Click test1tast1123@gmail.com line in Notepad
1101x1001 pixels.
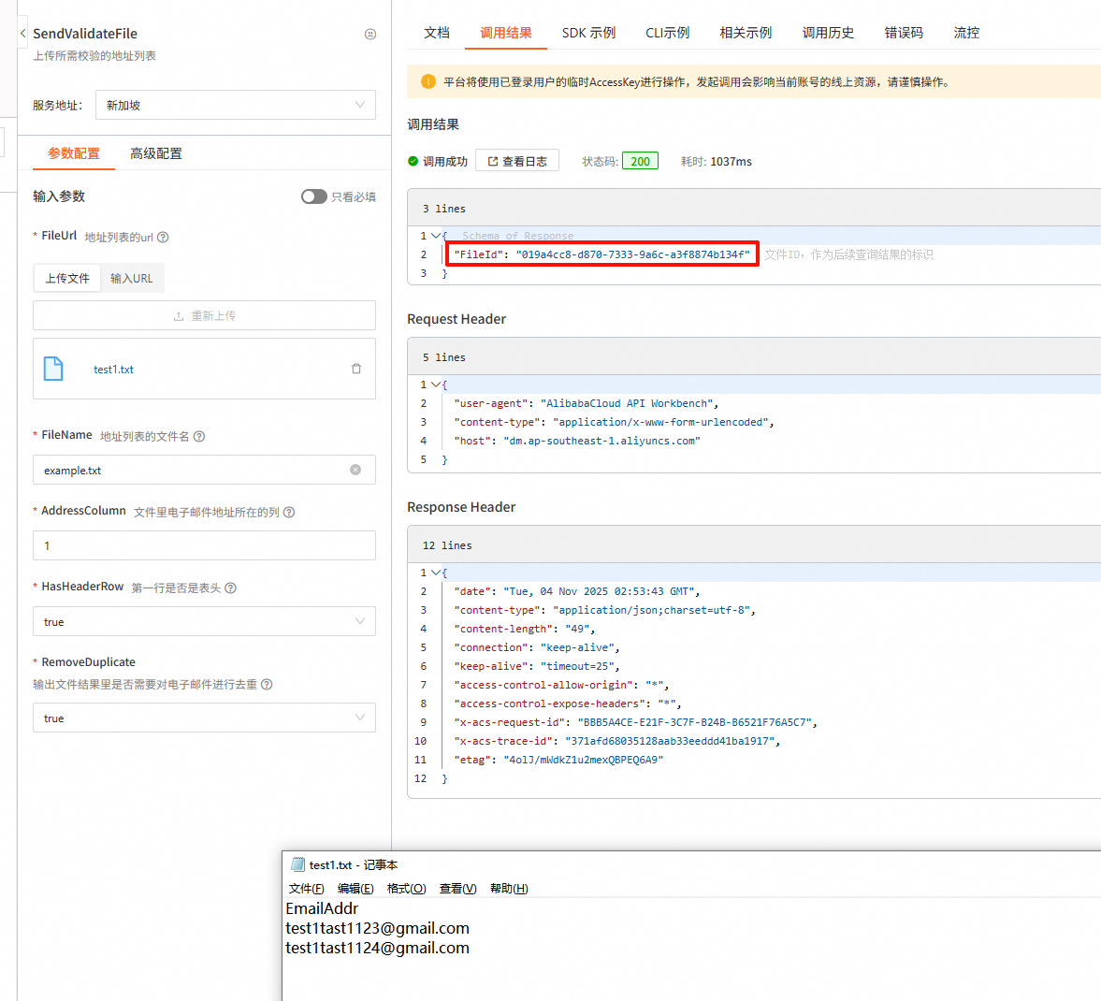coord(377,928)
